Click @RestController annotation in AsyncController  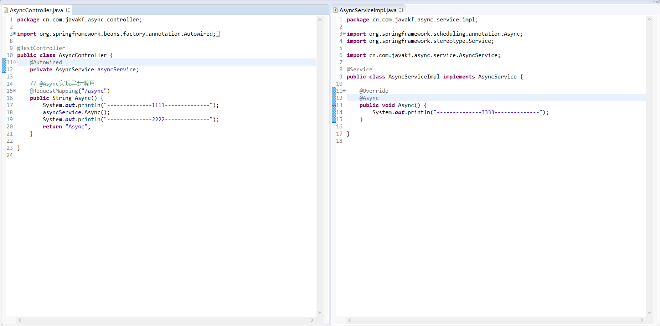(x=41, y=48)
